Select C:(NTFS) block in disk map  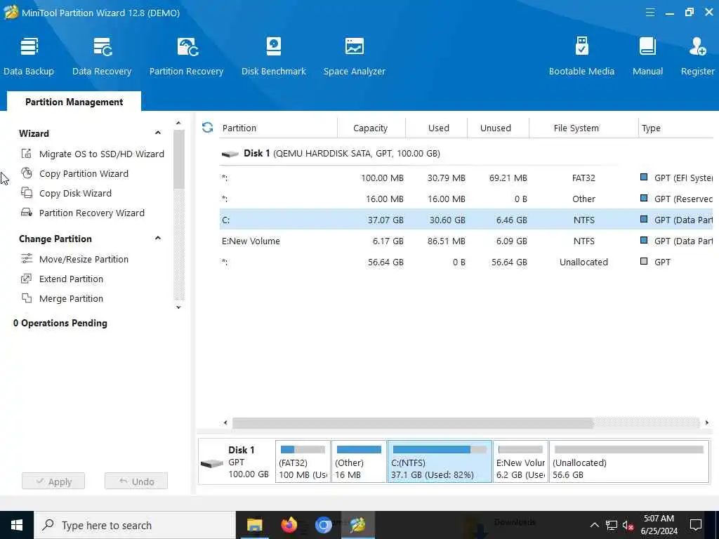pos(440,462)
